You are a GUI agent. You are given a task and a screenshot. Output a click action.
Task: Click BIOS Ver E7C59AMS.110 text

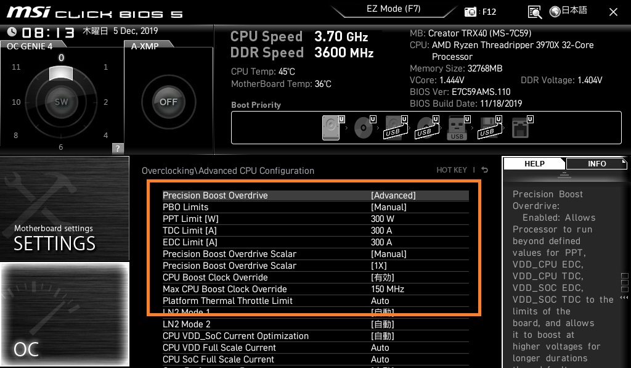pos(460,92)
